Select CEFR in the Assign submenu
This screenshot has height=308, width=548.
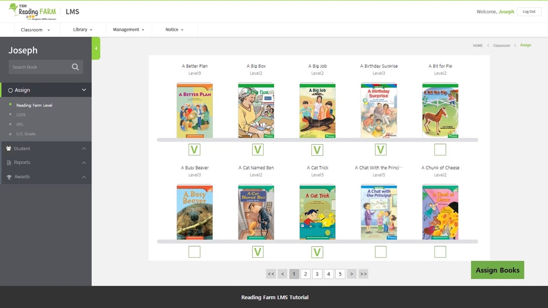pyautogui.click(x=21, y=115)
